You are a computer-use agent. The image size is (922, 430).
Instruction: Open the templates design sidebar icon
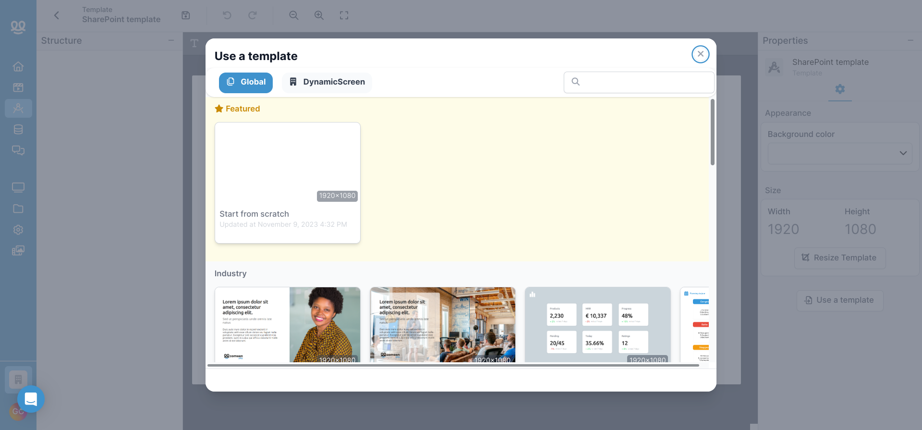[18, 109]
